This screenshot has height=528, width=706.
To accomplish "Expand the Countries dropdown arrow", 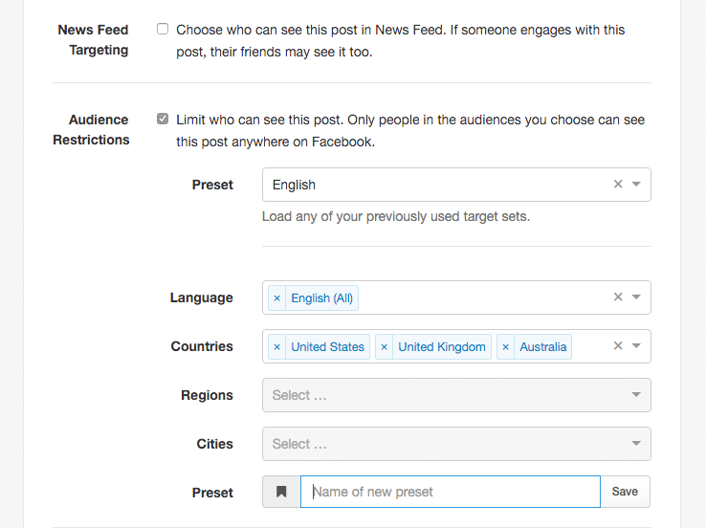I will click(636, 345).
